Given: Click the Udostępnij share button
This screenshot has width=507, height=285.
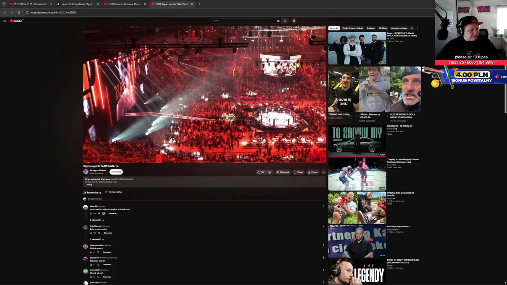Looking at the screenshot, I should [x=283, y=172].
